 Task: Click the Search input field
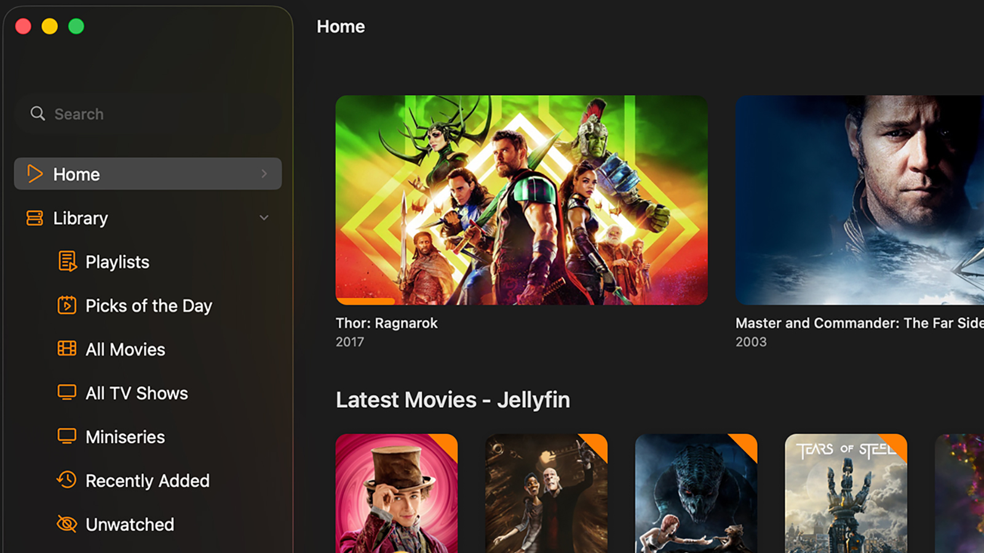[148, 114]
